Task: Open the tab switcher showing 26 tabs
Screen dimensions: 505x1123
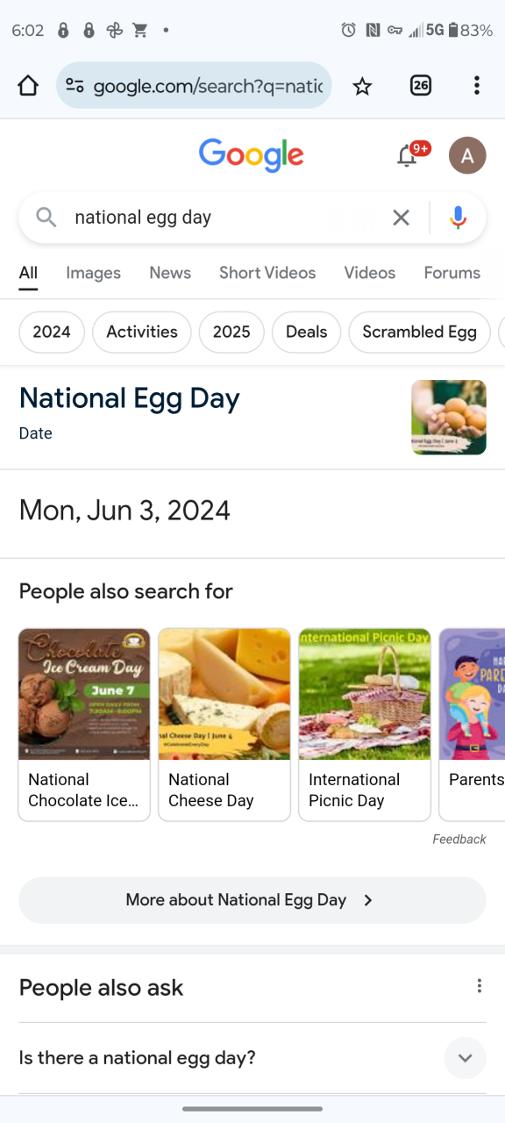Action: point(421,85)
